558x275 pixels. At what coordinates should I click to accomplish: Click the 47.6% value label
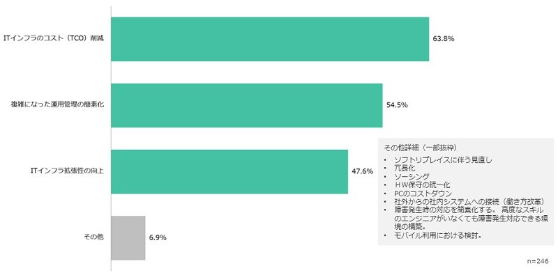tap(362, 171)
